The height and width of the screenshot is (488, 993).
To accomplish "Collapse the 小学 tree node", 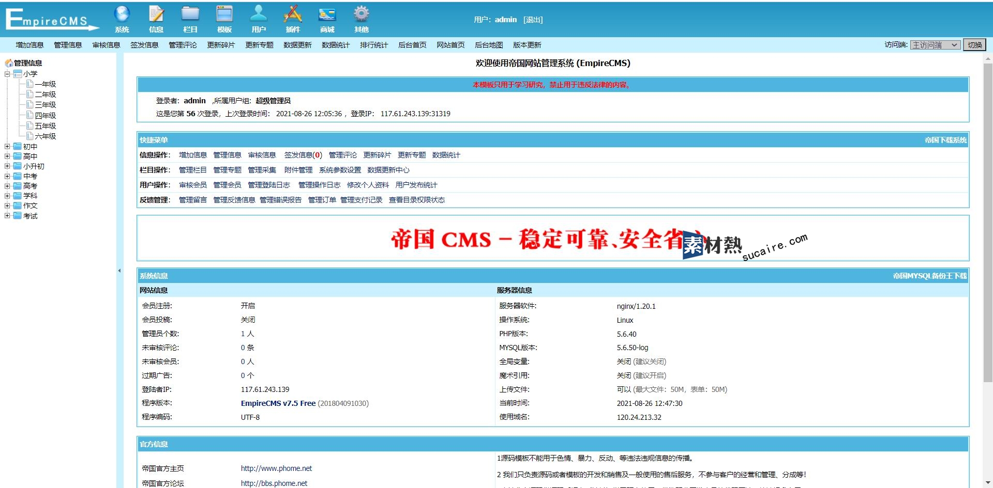I will (x=7, y=74).
